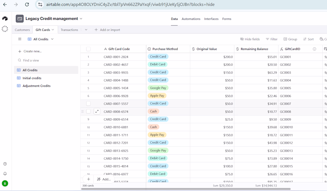Screen dimensions: 327x191
Task: Click the Filter button
Action: tap(271, 39)
